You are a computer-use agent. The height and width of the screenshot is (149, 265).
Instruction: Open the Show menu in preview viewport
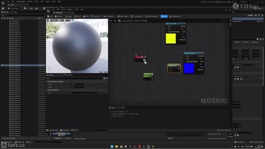click(67, 20)
